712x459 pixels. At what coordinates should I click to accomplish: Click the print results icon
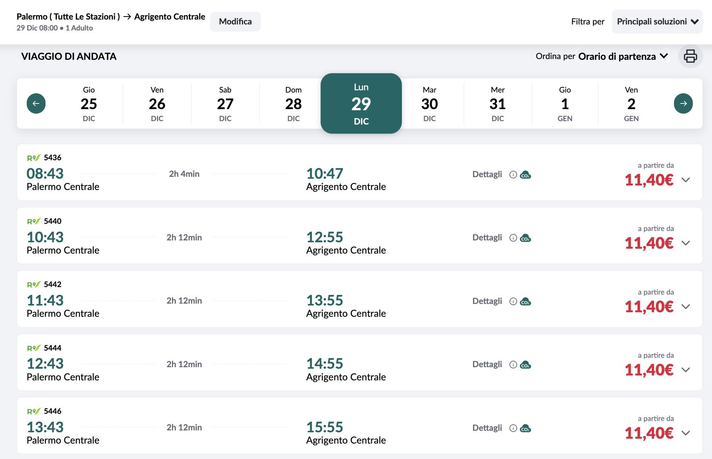690,56
